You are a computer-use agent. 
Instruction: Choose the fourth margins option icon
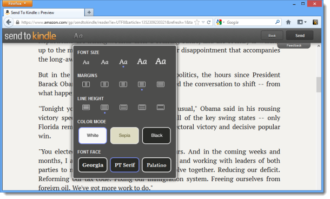coord(142,84)
